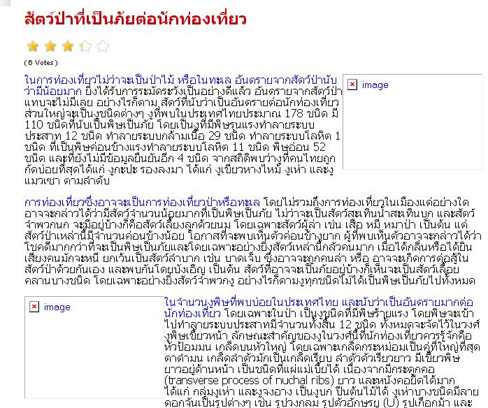Click the "image" alt text in lower-left placeholder
The height and width of the screenshot is (408, 488).
point(57,307)
